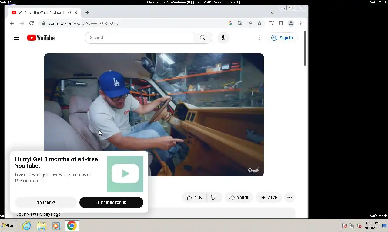Dismiss promo with No thanks
Screen dimensions: 388x232
46,202
